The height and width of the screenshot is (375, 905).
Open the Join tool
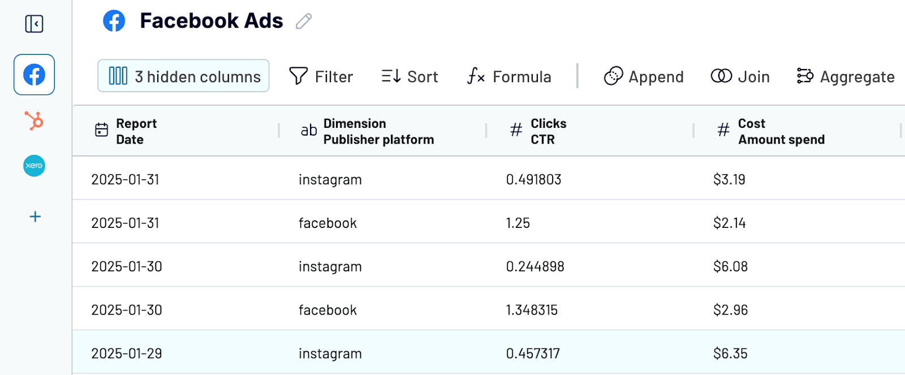pyautogui.click(x=740, y=76)
